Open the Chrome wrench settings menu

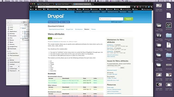151,7
